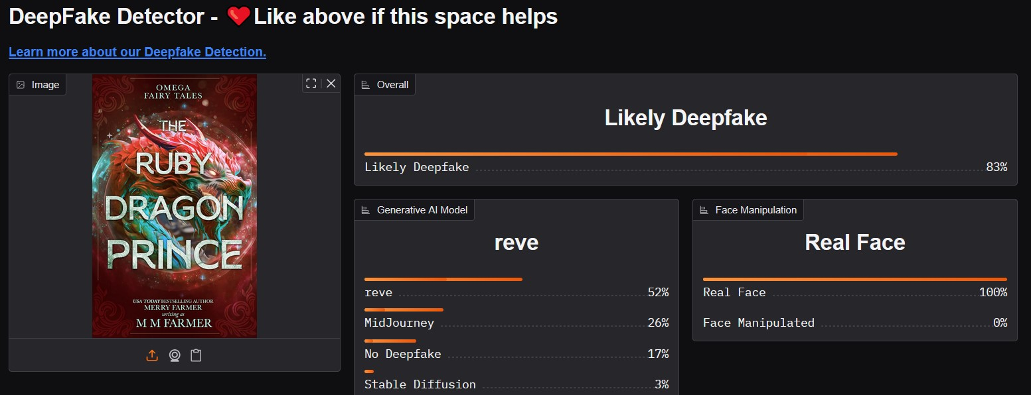Click the MidJourney 26% confidence bar
The image size is (1031, 395).
[404, 310]
